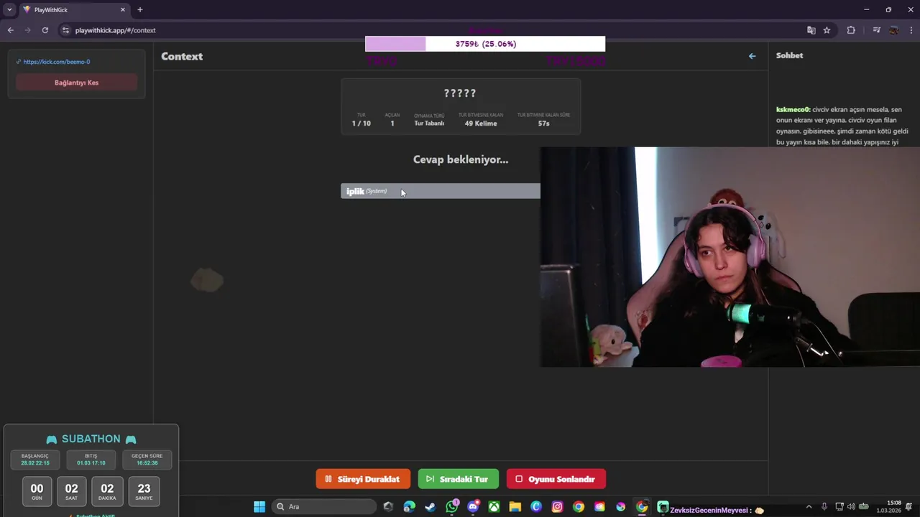
Task: Advance with the Sıradaki Tur button
Action: pos(458,479)
